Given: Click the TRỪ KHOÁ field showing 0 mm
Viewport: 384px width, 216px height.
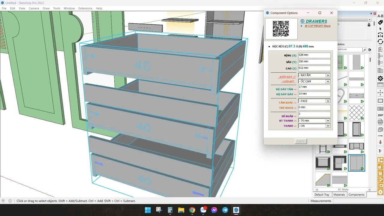Looking at the screenshot, I should click(x=314, y=107).
